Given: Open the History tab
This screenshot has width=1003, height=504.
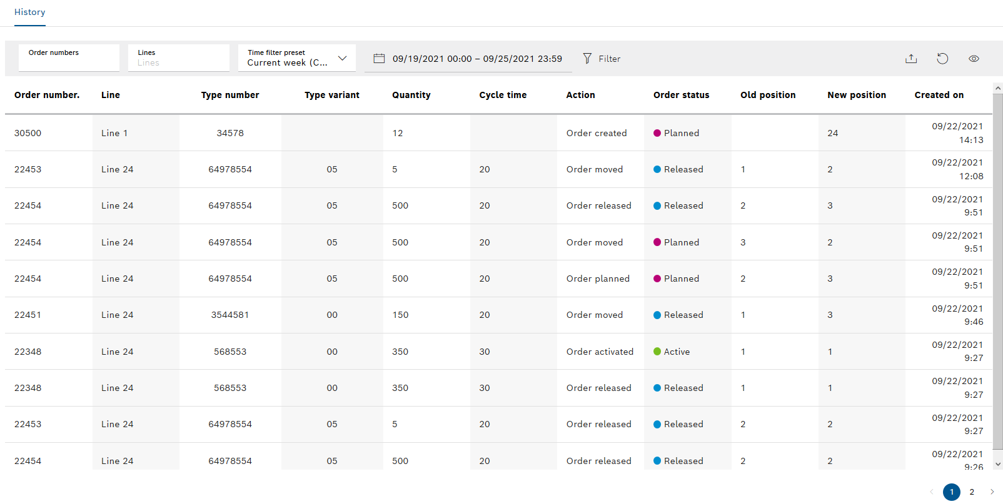Looking at the screenshot, I should click(x=30, y=12).
